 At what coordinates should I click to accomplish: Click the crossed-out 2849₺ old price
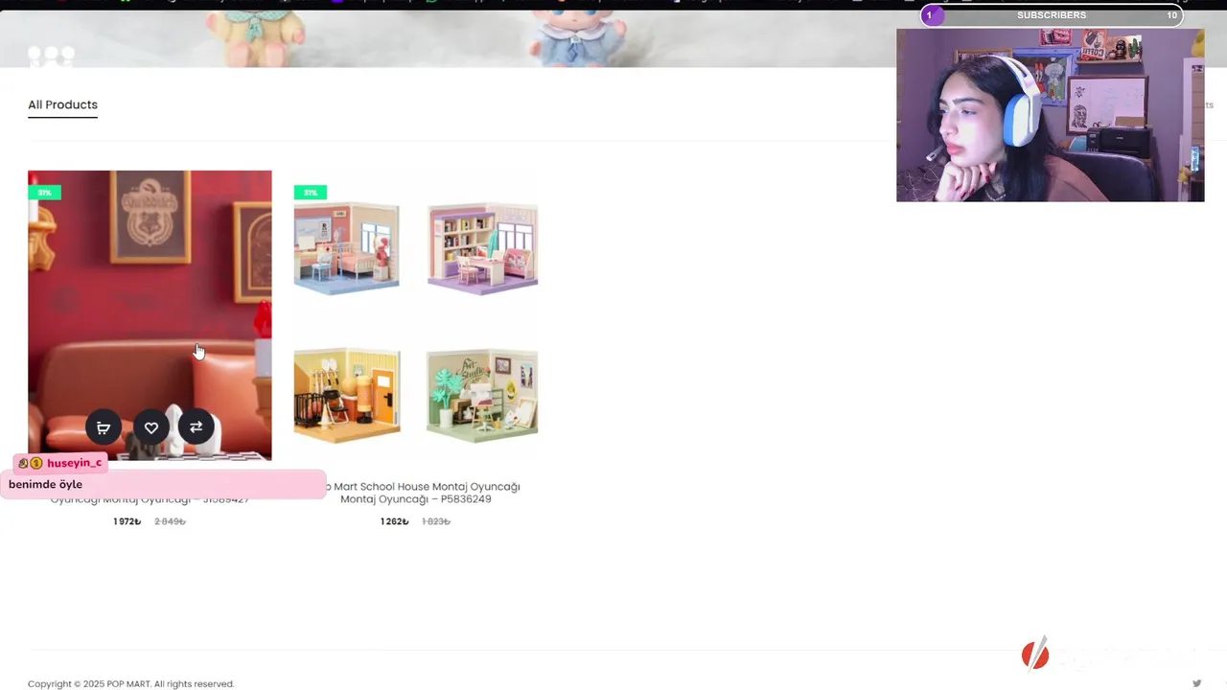pos(170,521)
